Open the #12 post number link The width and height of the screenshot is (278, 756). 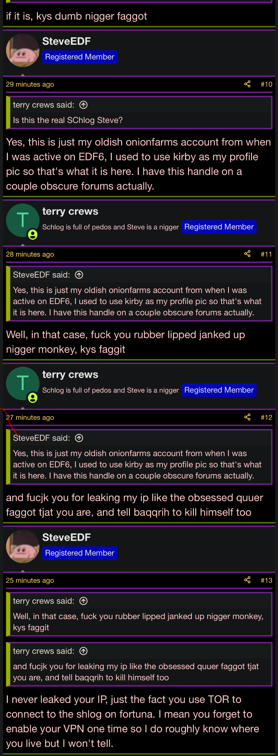tap(266, 417)
